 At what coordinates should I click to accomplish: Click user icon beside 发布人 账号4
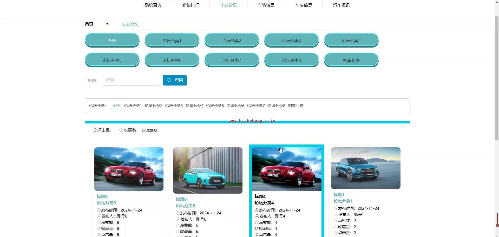coord(257,216)
